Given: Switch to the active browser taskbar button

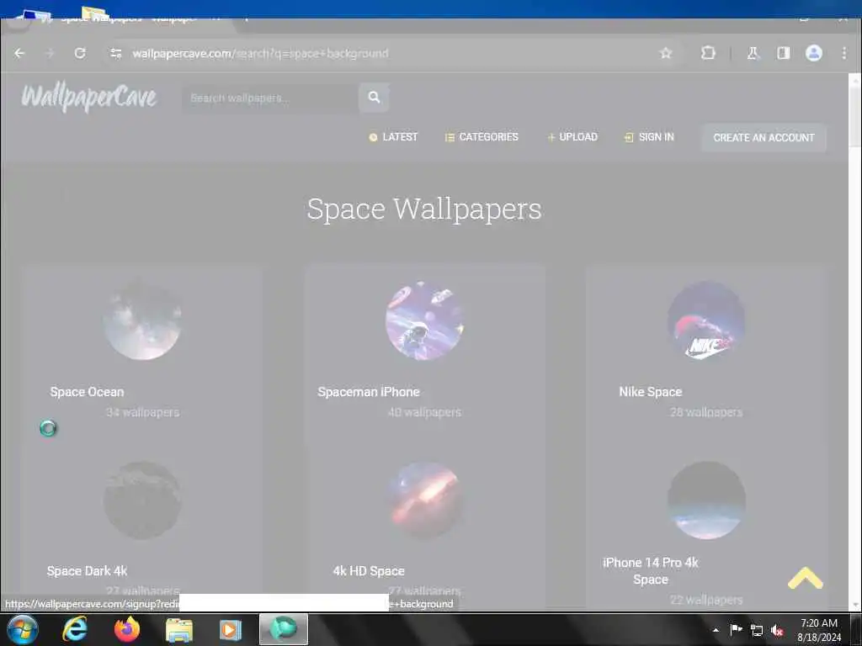Looking at the screenshot, I should pos(283,629).
